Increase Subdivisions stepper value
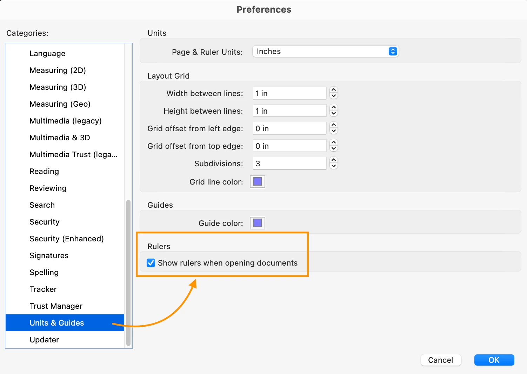527x374 pixels. click(x=334, y=160)
